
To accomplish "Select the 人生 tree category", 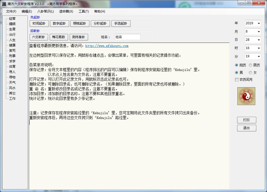I will (12, 40).
